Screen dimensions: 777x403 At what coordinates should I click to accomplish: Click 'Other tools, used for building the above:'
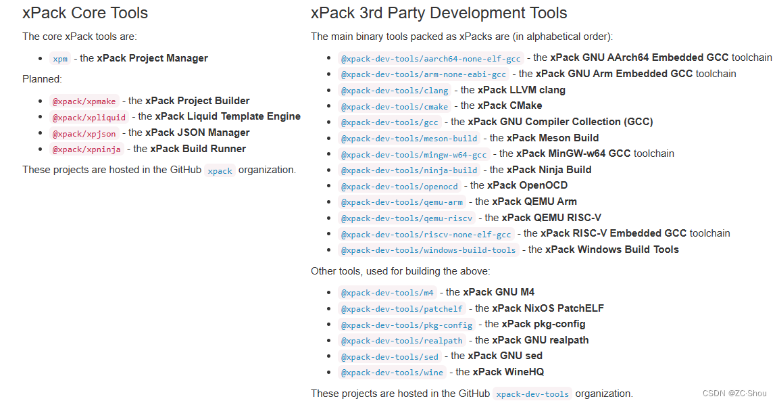401,271
